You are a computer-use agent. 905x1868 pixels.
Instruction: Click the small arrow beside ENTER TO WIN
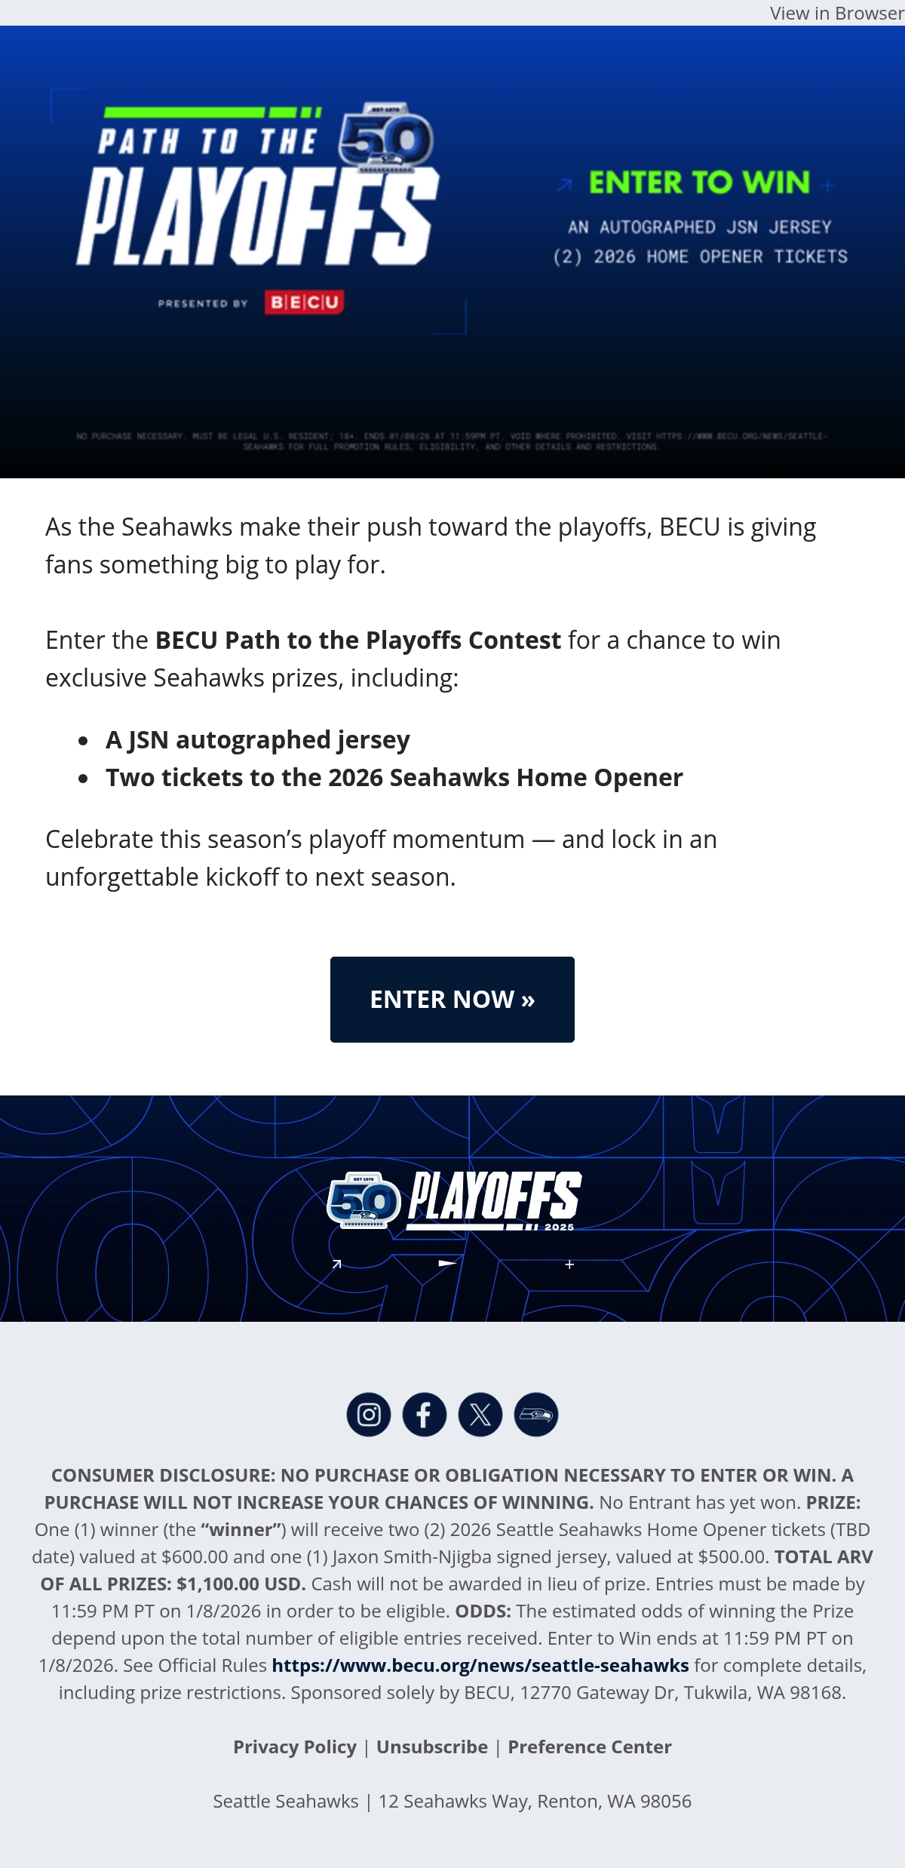(564, 185)
